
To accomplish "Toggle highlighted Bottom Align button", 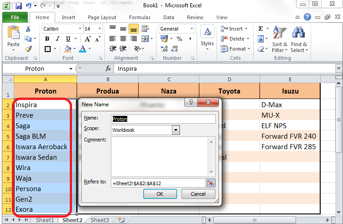I will pyautogui.click(x=134, y=29).
